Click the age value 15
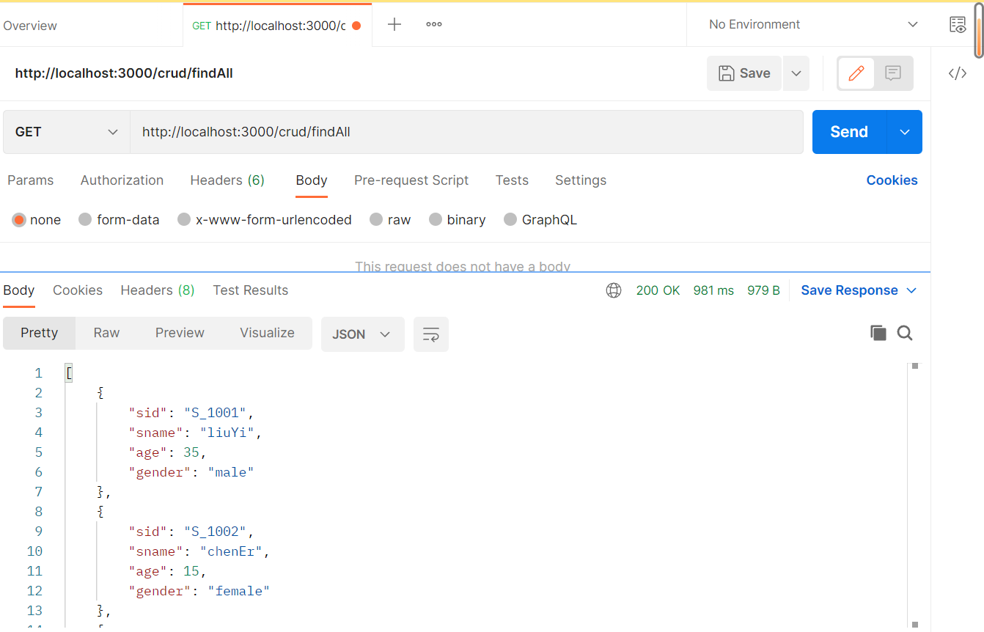 (x=191, y=571)
